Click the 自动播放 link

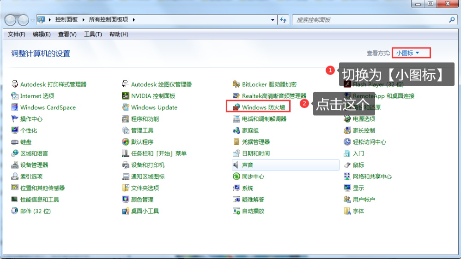coord(253,211)
